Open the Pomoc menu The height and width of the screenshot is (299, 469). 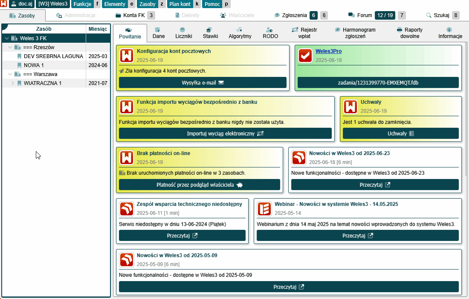point(212,4)
